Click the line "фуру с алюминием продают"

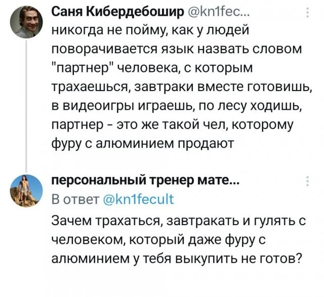point(142,144)
